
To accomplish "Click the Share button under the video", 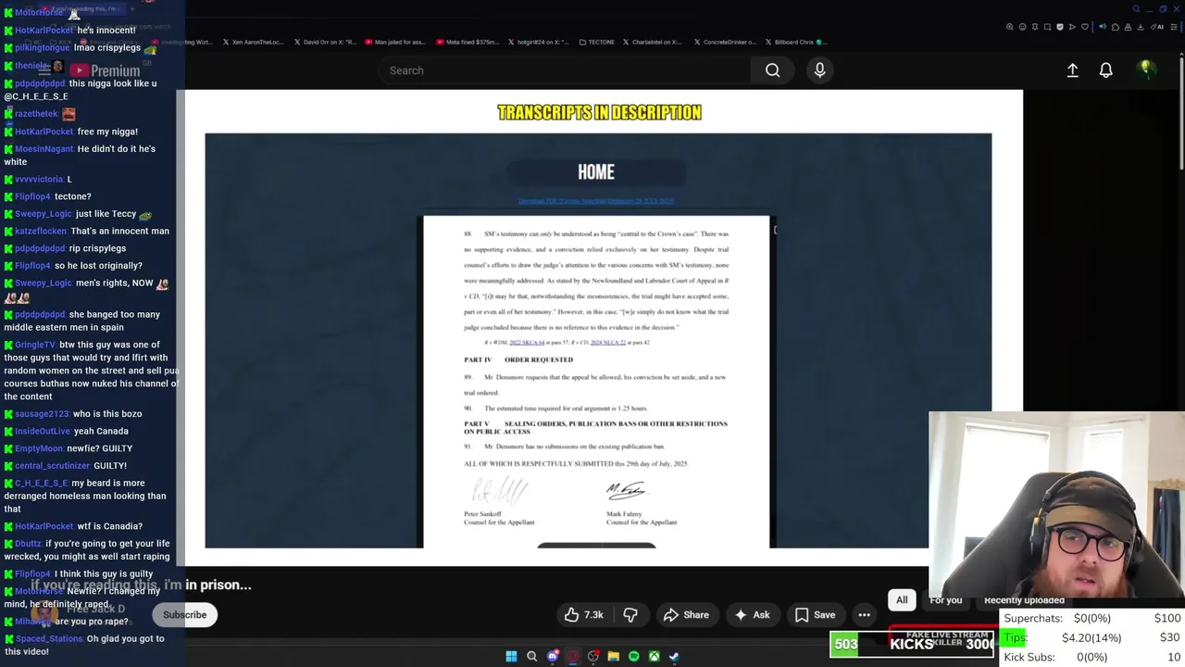I will pos(686,615).
